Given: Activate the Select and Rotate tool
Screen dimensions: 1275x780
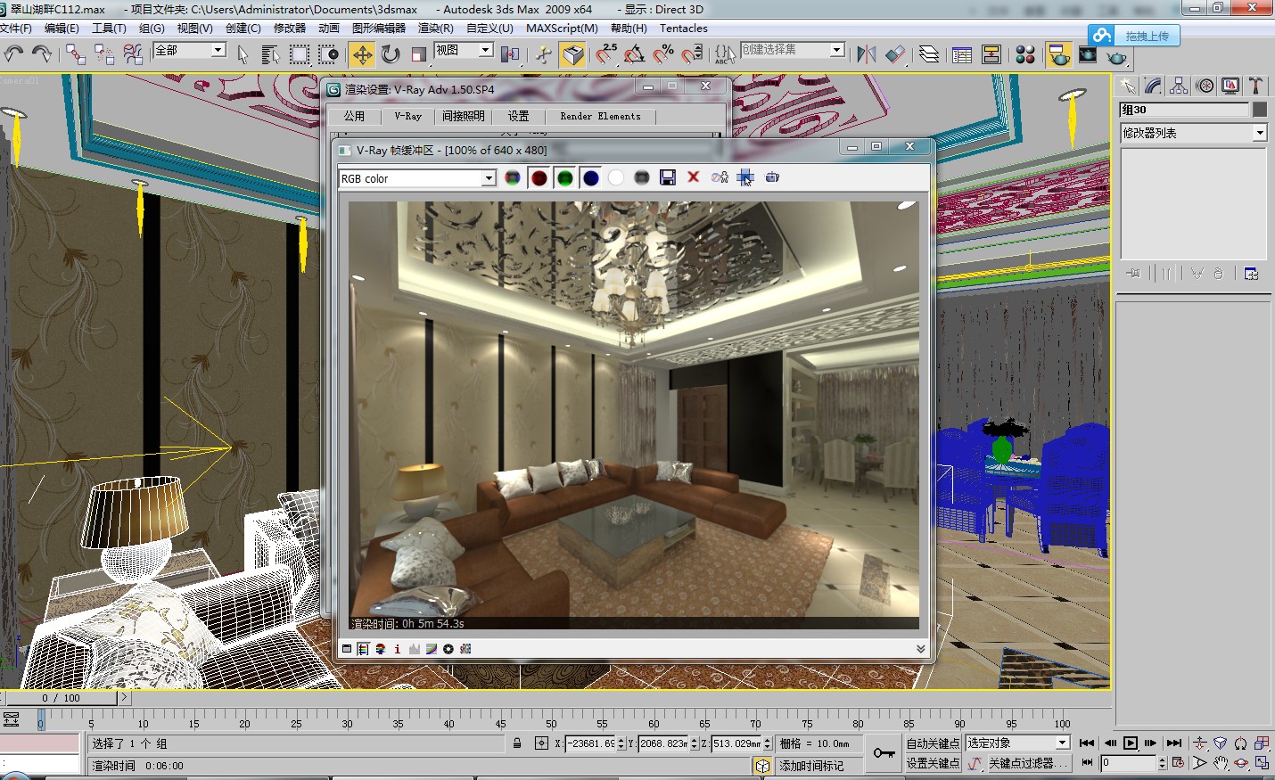Looking at the screenshot, I should click(x=391, y=54).
